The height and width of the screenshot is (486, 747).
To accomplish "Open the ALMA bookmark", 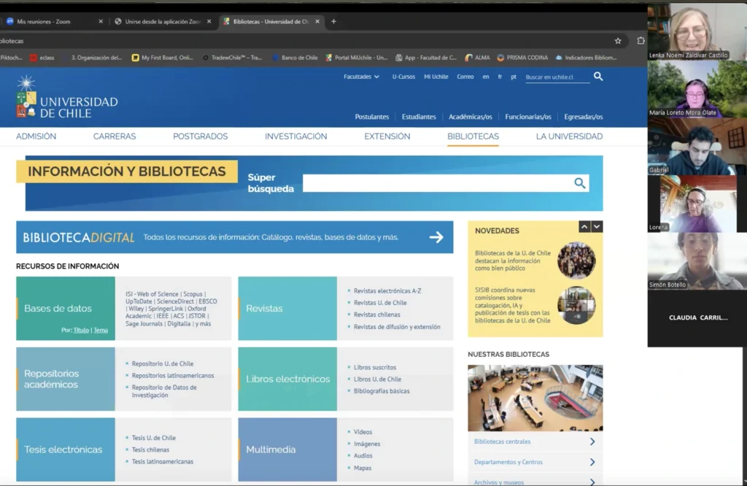I will click(x=482, y=56).
